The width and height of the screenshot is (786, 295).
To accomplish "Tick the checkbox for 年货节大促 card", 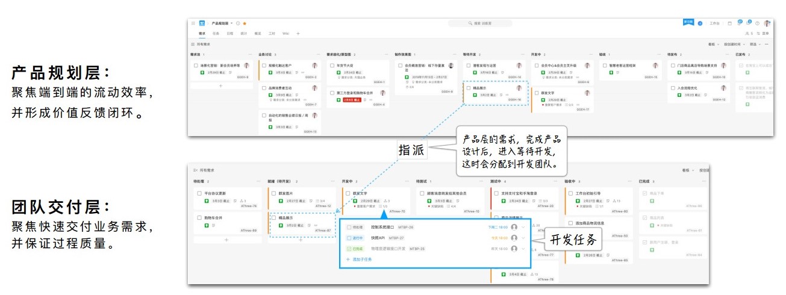I will tap(332, 66).
